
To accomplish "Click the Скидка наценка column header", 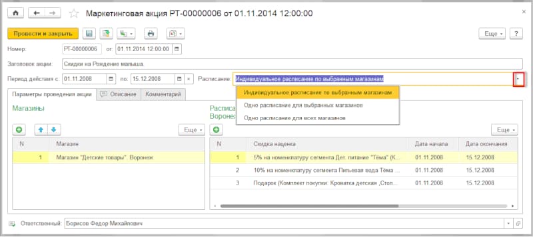I will pyautogui.click(x=327, y=144).
